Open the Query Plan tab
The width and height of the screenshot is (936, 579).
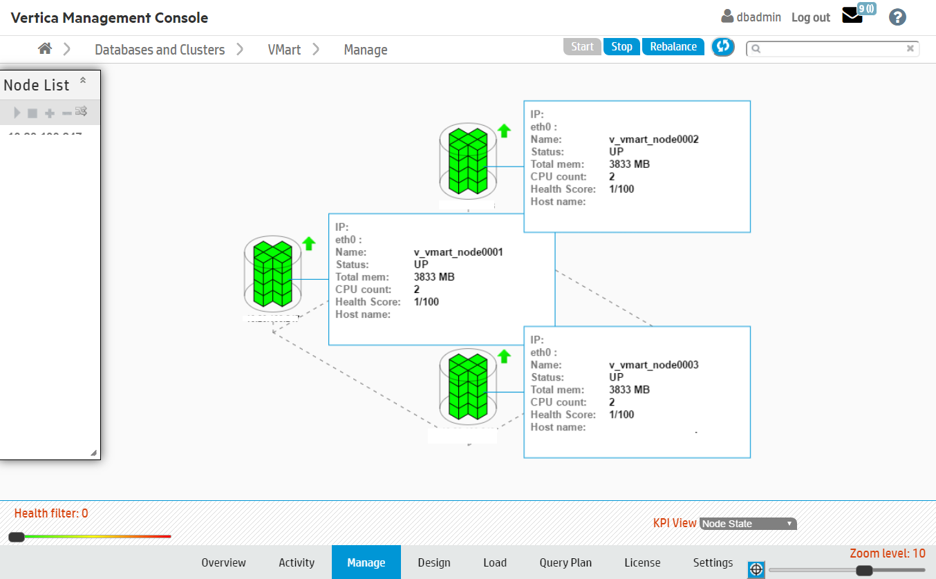(565, 562)
